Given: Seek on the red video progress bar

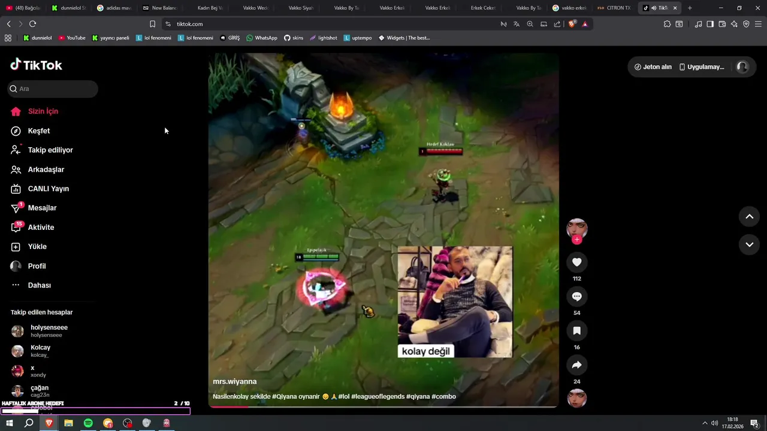Looking at the screenshot, I should (x=383, y=406).
